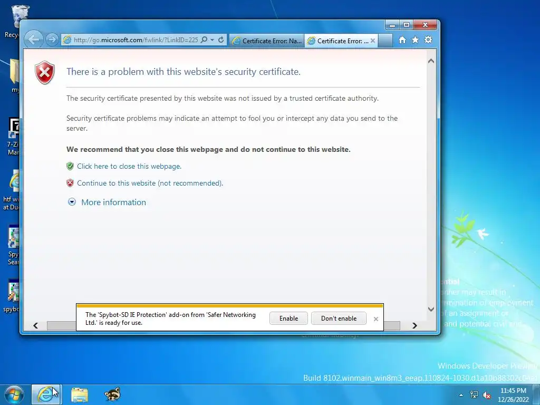Click the green shield icon
The width and height of the screenshot is (540, 405).
tap(70, 166)
